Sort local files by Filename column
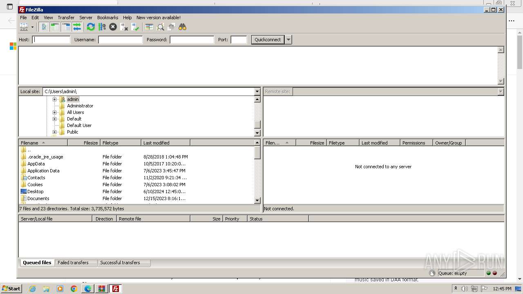Viewport: 523px width, 294px height. (43, 143)
